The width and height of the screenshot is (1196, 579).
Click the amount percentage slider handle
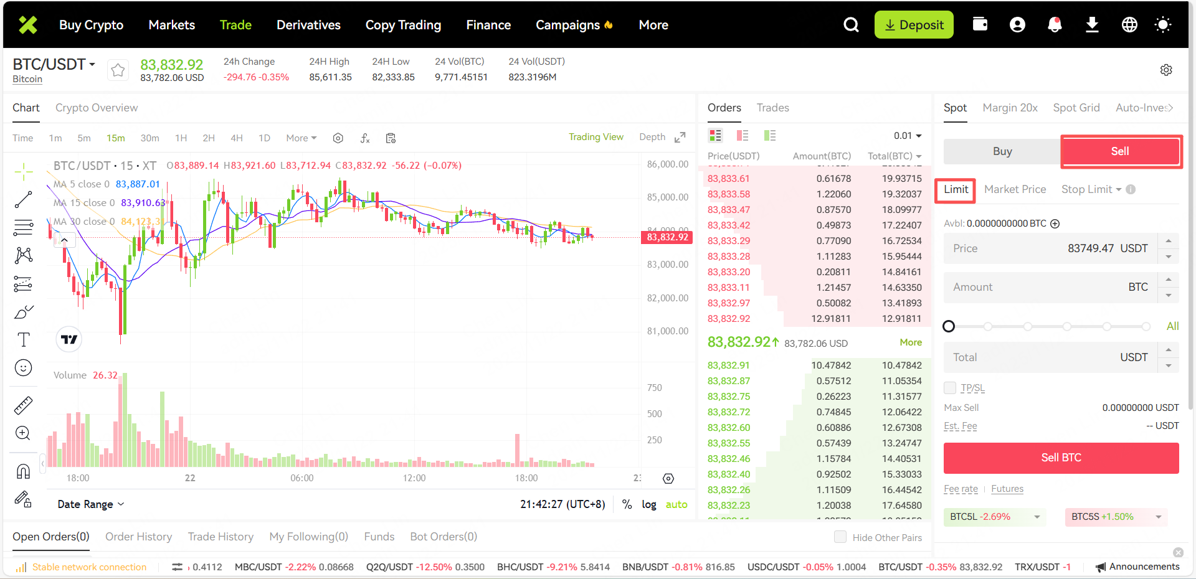949,326
